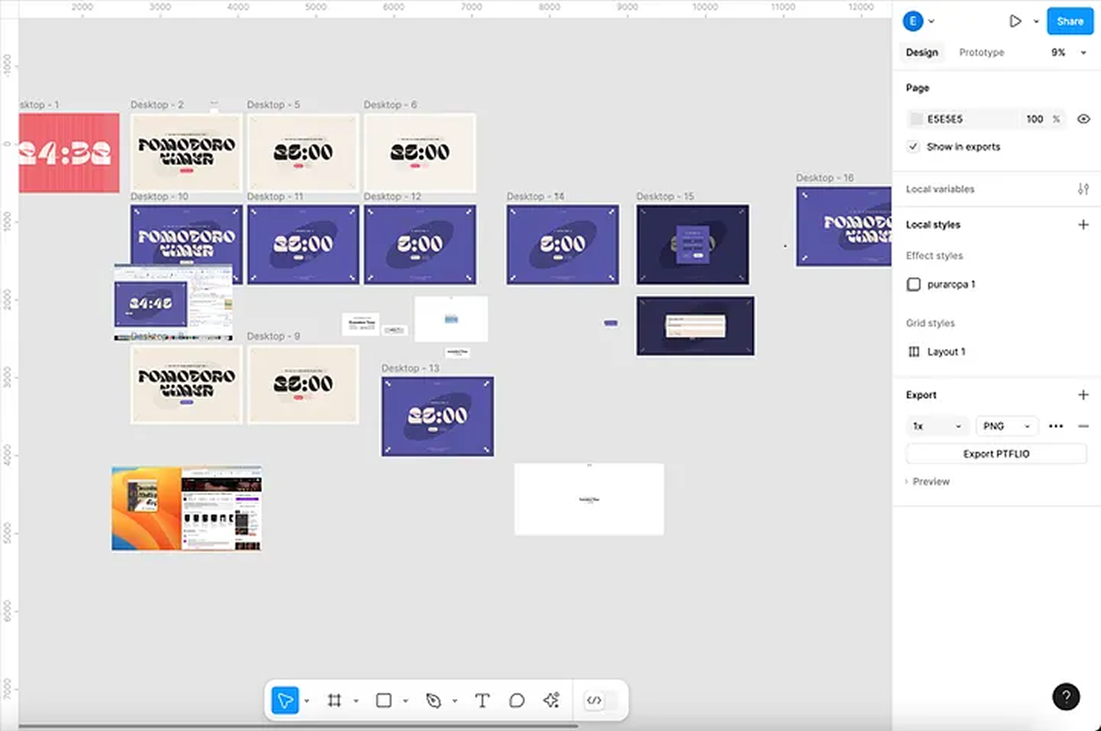This screenshot has width=1101, height=731.
Task: Select the Pen tool
Action: click(x=435, y=700)
